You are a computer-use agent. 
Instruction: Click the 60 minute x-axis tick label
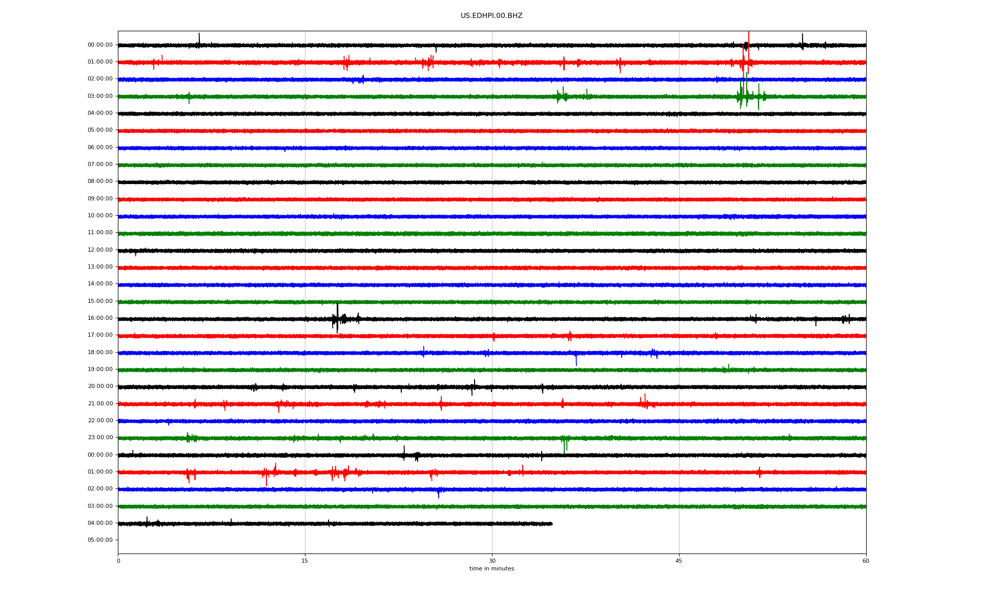(865, 561)
